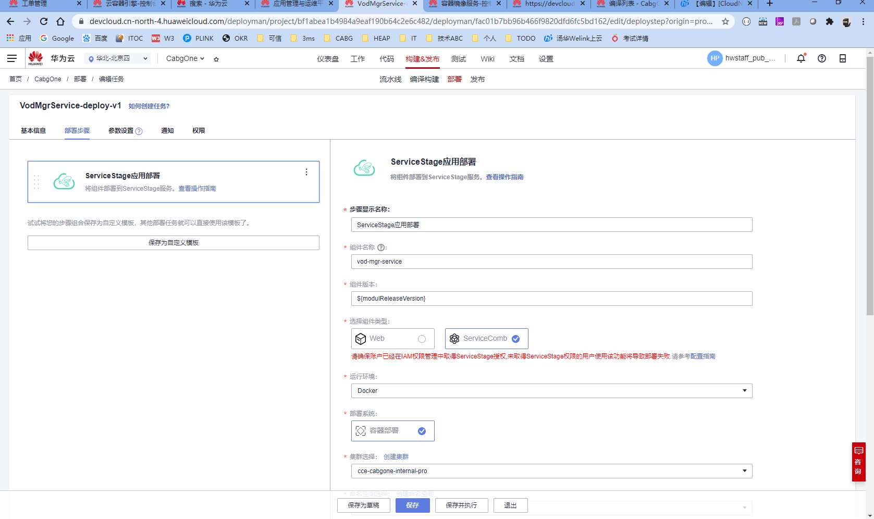Screen dimensions: 874x519
Task: Open the three-dot menu of ServiceStage step
Action: click(306, 172)
